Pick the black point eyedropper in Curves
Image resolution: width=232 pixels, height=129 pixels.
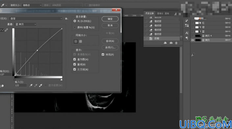point(31,85)
